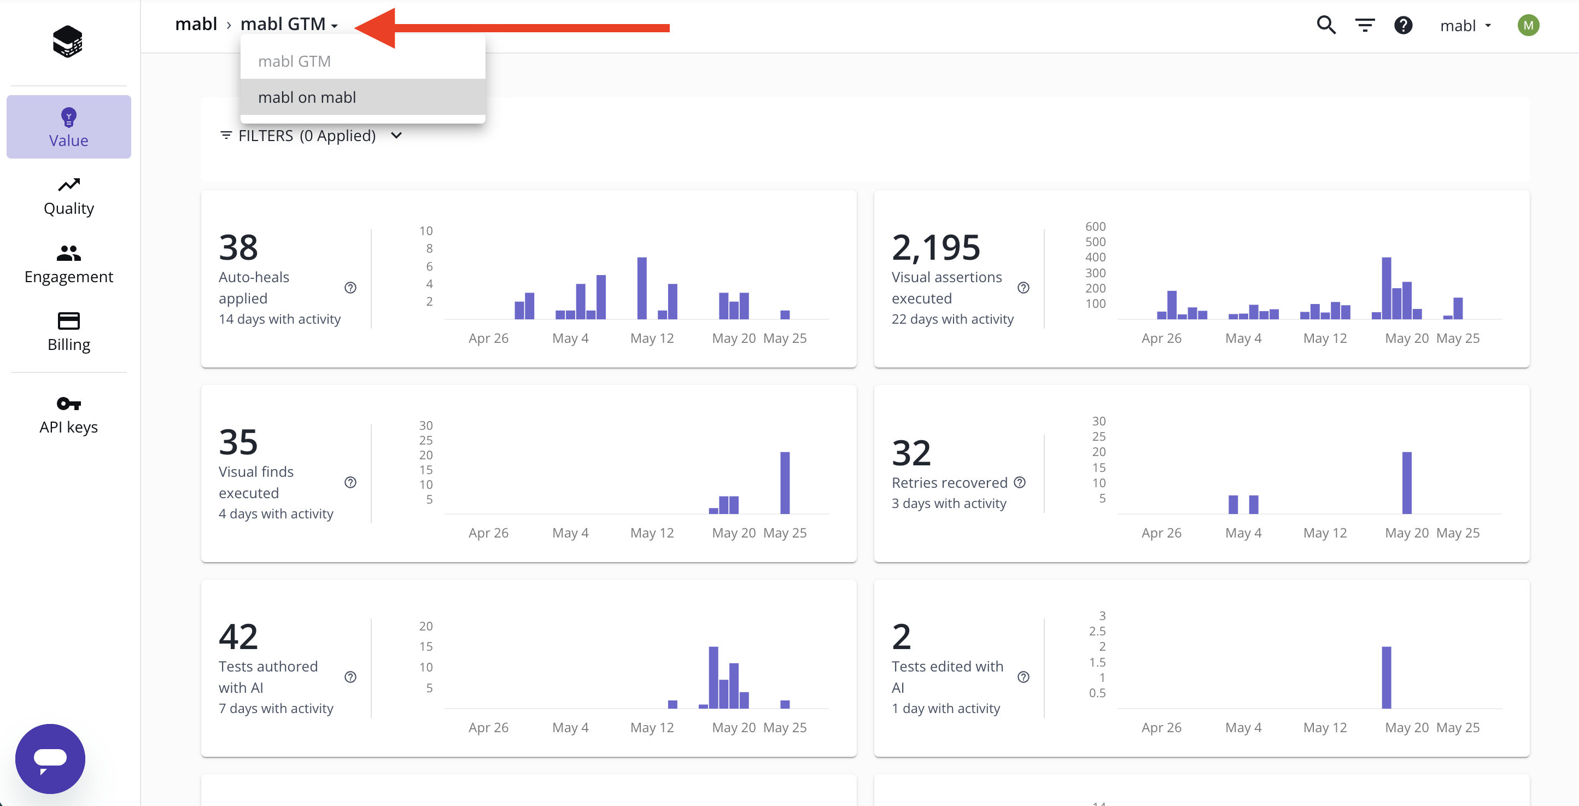
Task: Click the mabl logo in the sidebar
Action: [x=67, y=41]
